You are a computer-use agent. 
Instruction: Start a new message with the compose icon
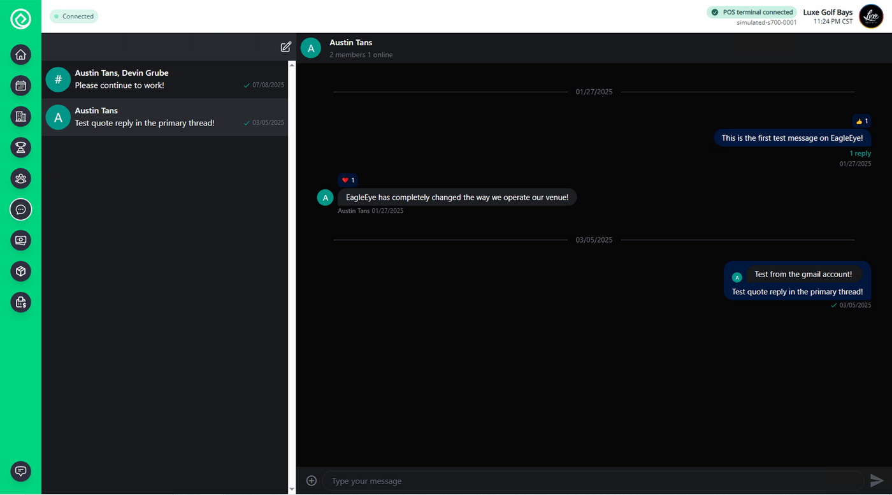pyautogui.click(x=285, y=47)
